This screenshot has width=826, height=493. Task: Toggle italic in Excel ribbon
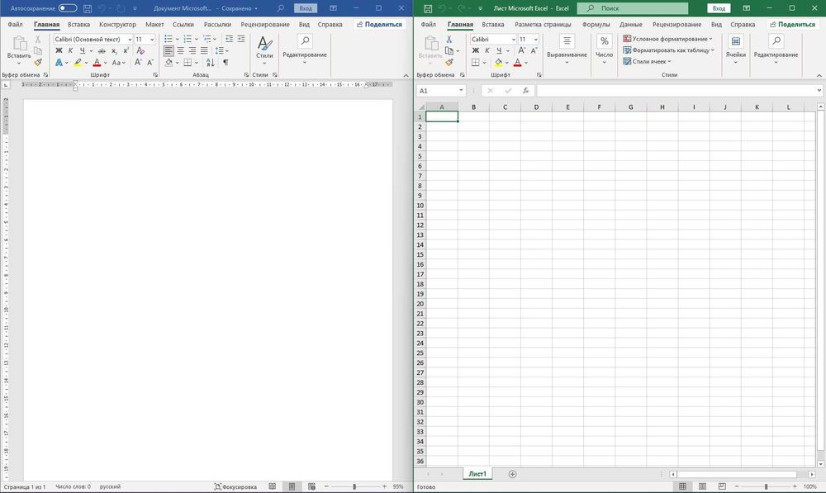point(487,50)
